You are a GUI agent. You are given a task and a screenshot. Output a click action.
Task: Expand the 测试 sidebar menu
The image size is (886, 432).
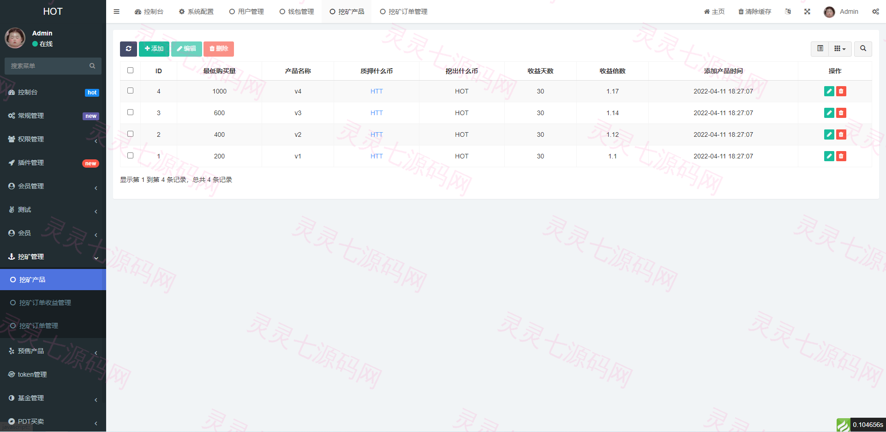tap(53, 210)
